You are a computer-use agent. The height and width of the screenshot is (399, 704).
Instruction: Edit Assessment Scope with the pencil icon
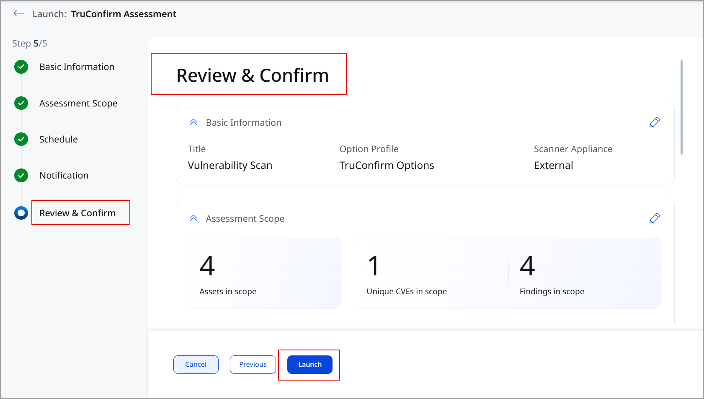pyautogui.click(x=655, y=218)
